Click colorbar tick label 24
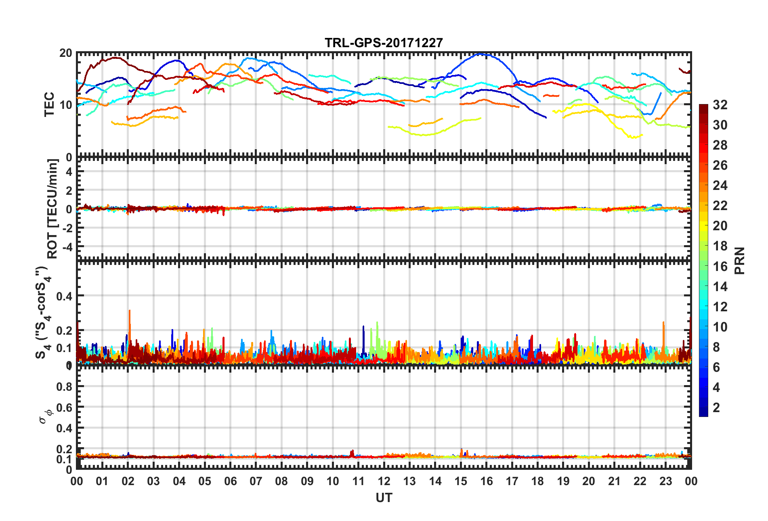 720,185
